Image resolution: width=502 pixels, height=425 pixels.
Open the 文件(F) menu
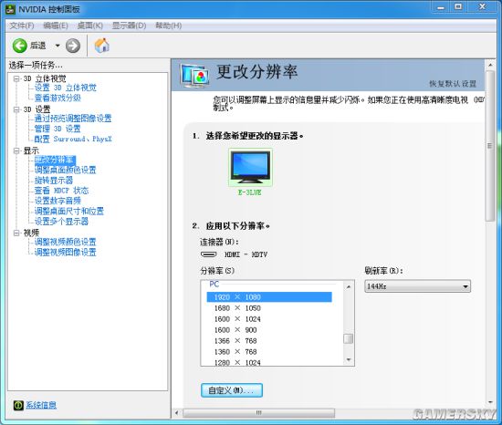(x=22, y=26)
